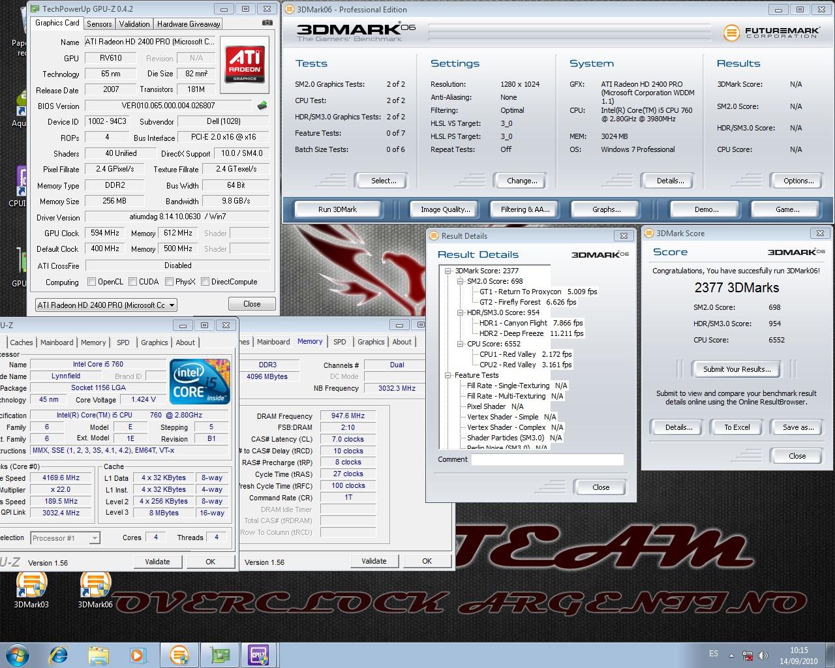Click the Graphs button in 3DMark06
The image size is (835, 668).
click(606, 209)
